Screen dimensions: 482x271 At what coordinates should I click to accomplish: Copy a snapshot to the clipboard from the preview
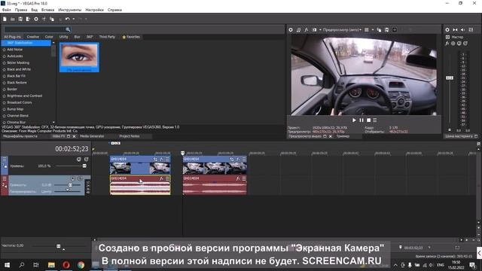(x=379, y=30)
